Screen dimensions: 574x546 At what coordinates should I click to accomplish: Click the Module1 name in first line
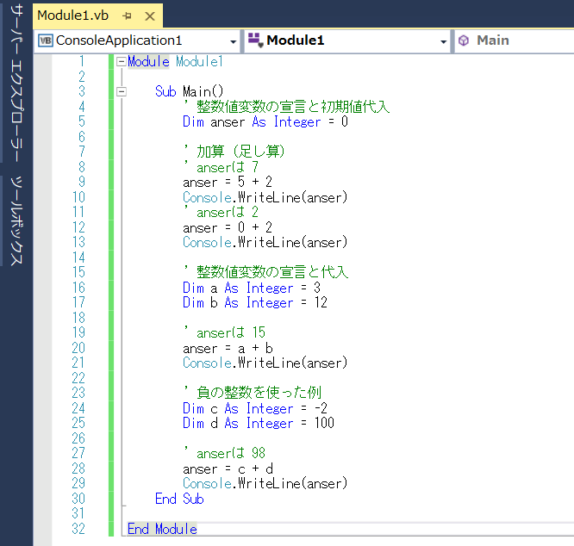click(x=199, y=61)
